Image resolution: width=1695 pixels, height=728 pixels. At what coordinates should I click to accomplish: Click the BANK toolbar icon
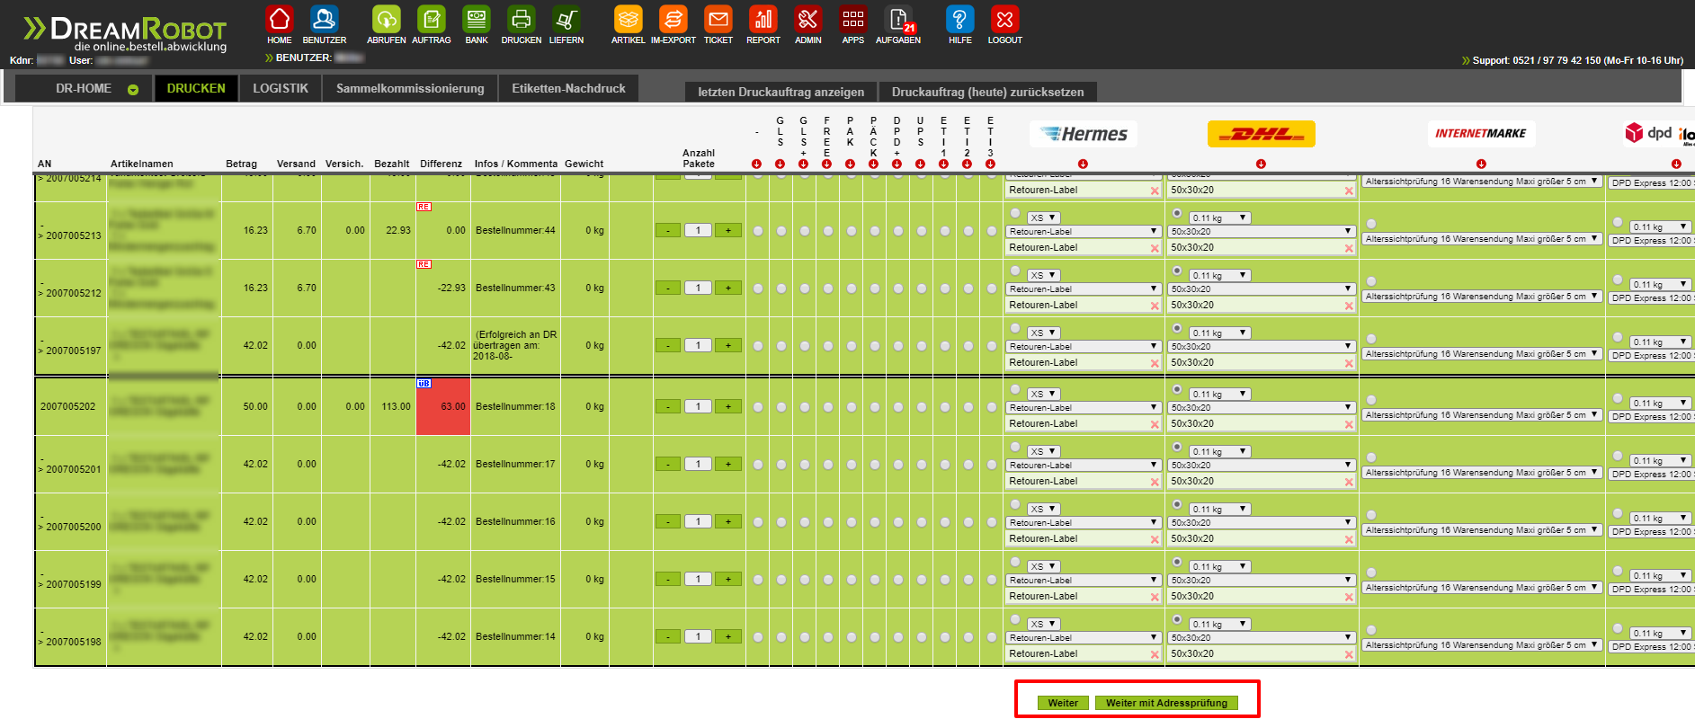coord(477,19)
